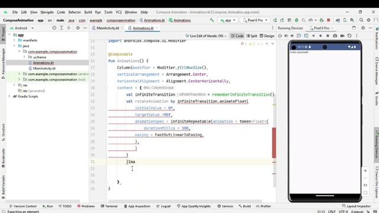Image resolution: width=379 pixels, height=213 pixels.
Task: Click emulator Back button
Action: (x=313, y=35)
